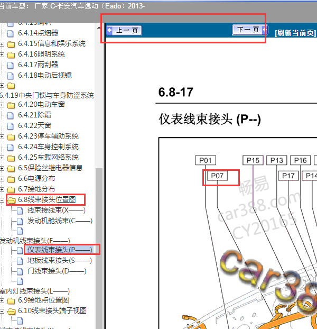Expand the 6.4.20电动车窗 node
Image resolution: width=317 pixels, height=329 pixels.
pos(2,105)
